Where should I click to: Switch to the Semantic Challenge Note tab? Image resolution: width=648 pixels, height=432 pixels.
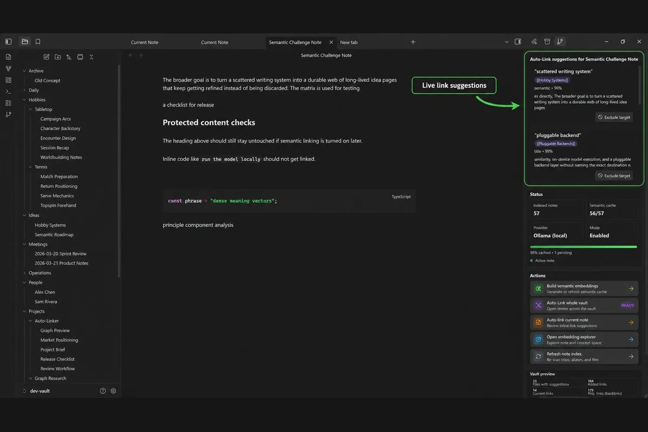pos(295,42)
